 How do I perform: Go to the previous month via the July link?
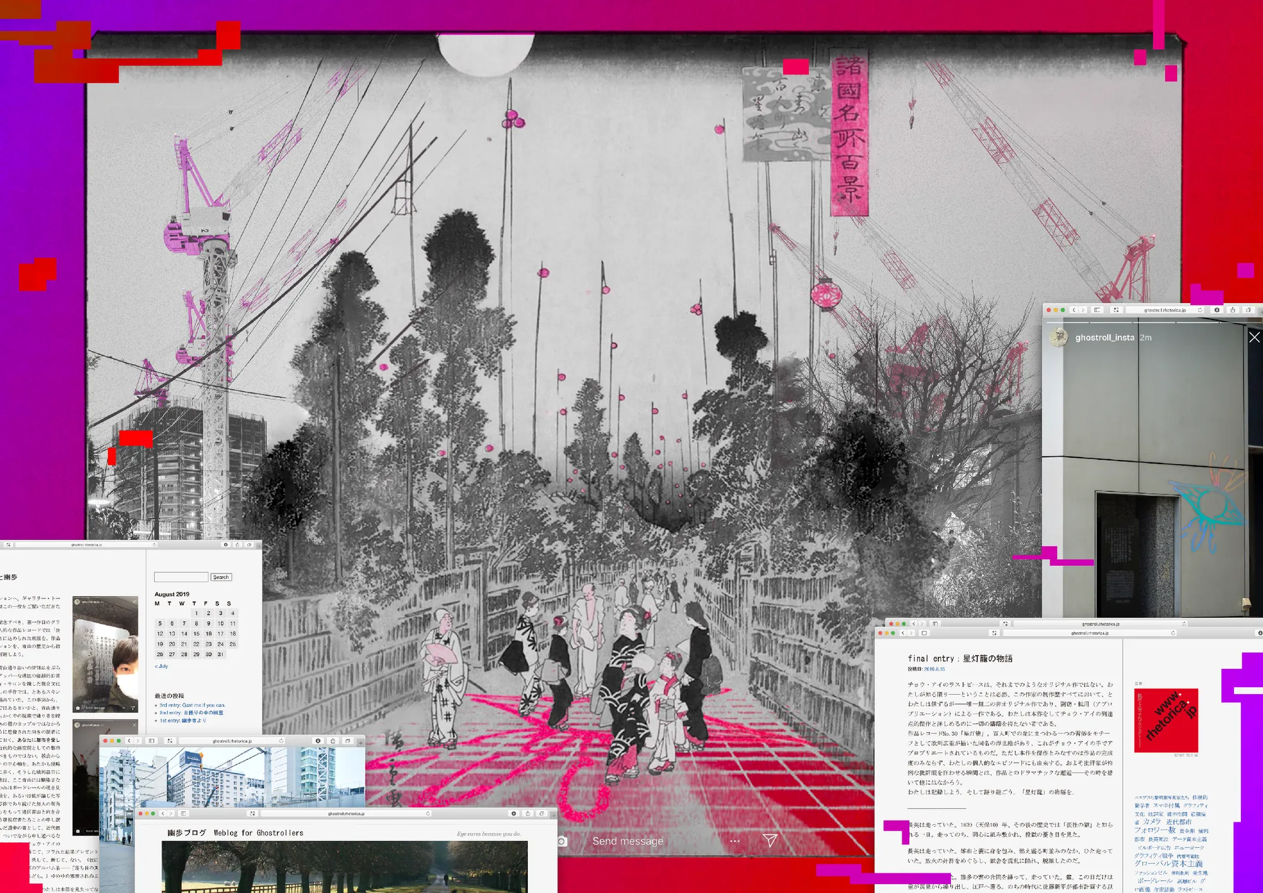pyautogui.click(x=162, y=666)
